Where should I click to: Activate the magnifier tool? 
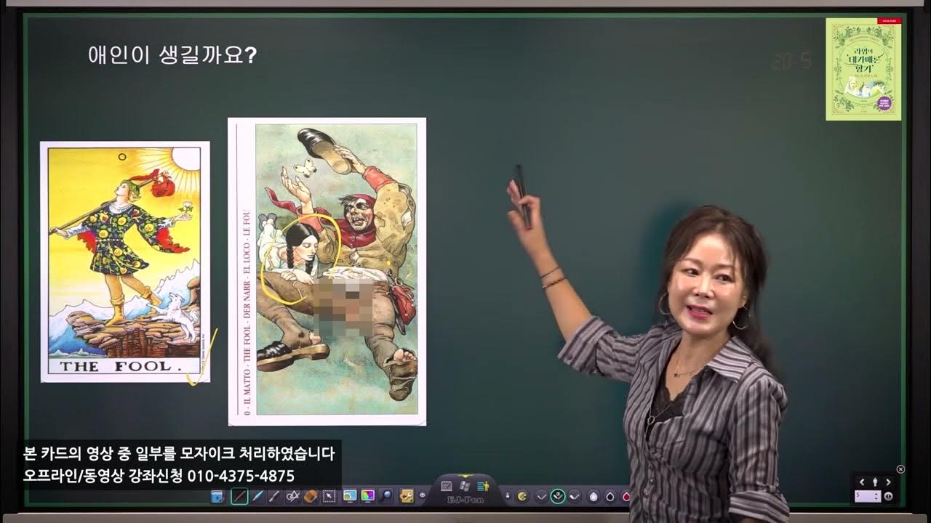tap(387, 496)
